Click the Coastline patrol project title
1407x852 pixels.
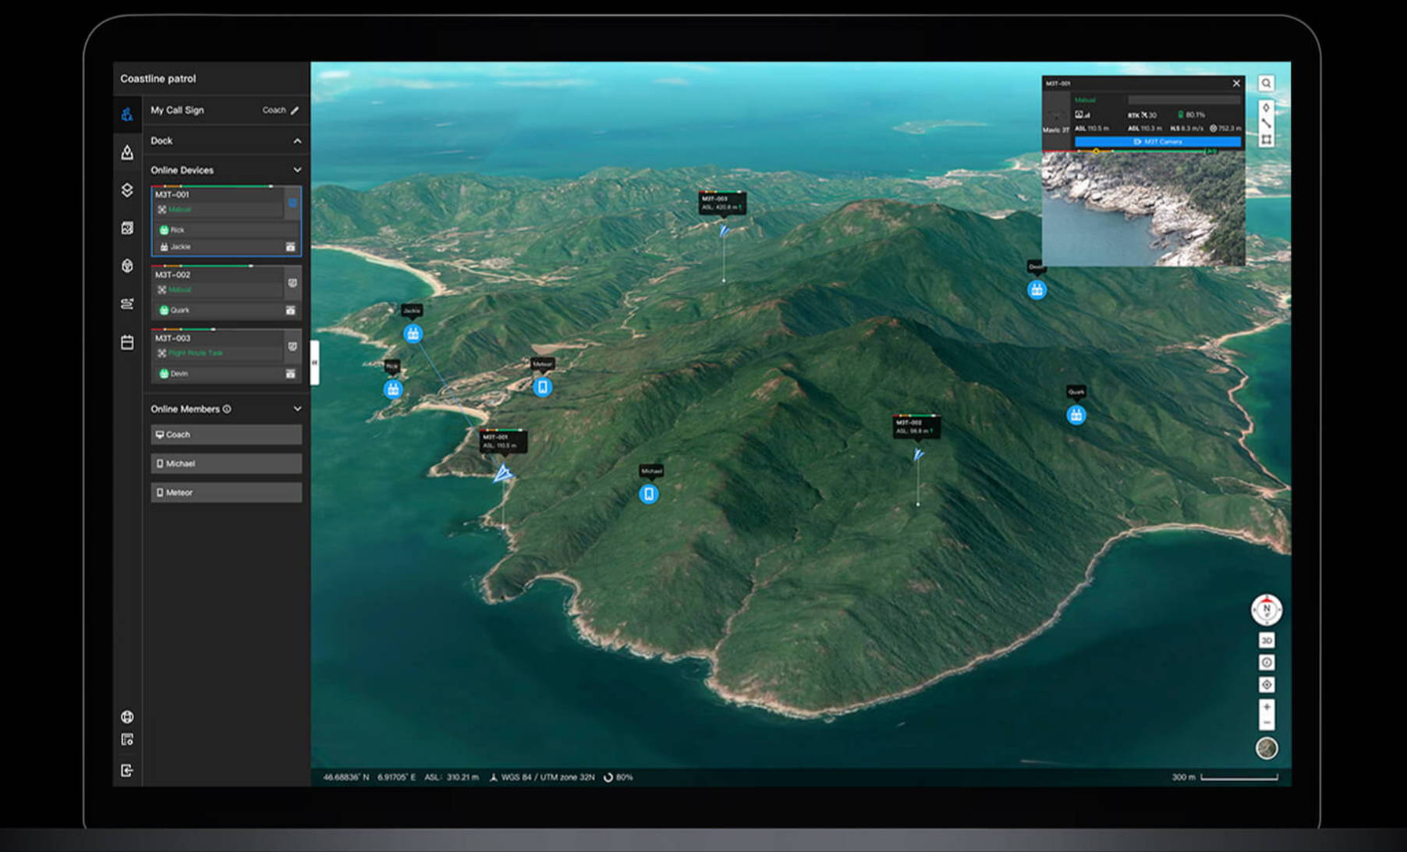click(x=158, y=79)
